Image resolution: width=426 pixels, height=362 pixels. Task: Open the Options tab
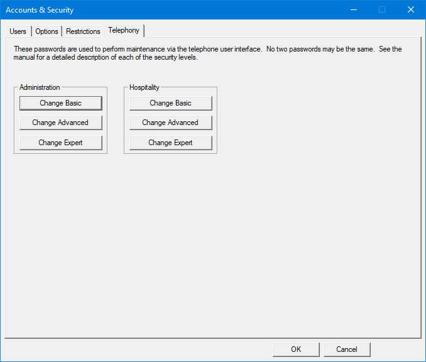pos(46,31)
